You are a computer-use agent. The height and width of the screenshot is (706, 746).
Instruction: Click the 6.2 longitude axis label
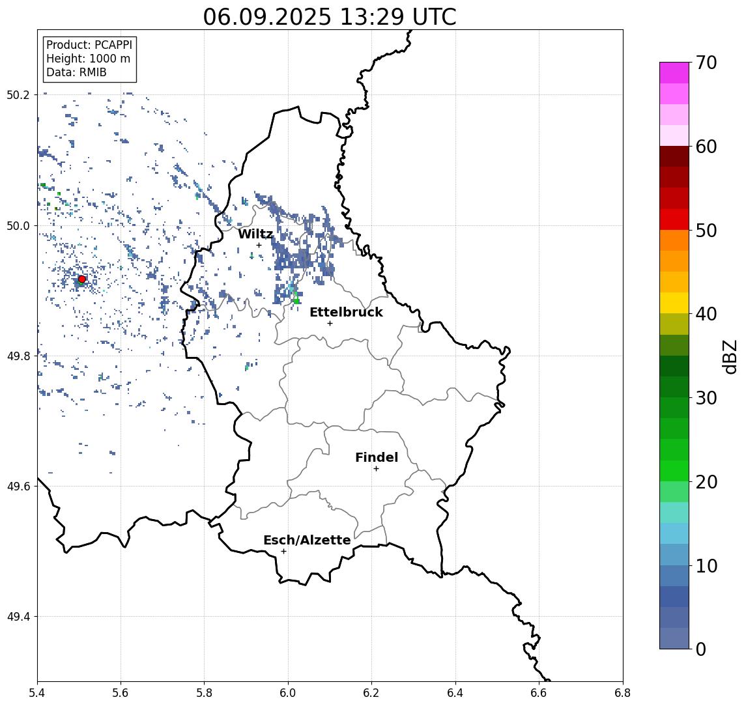[371, 693]
